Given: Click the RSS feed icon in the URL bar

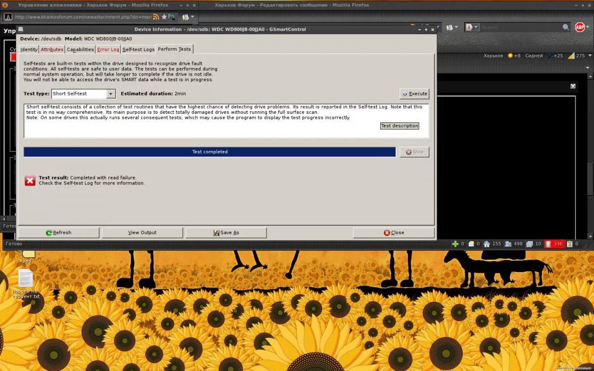Looking at the screenshot, I should point(156,16).
